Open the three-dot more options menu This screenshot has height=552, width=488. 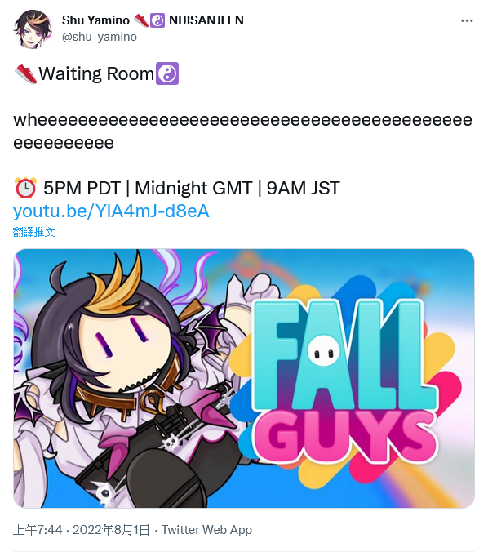click(467, 21)
